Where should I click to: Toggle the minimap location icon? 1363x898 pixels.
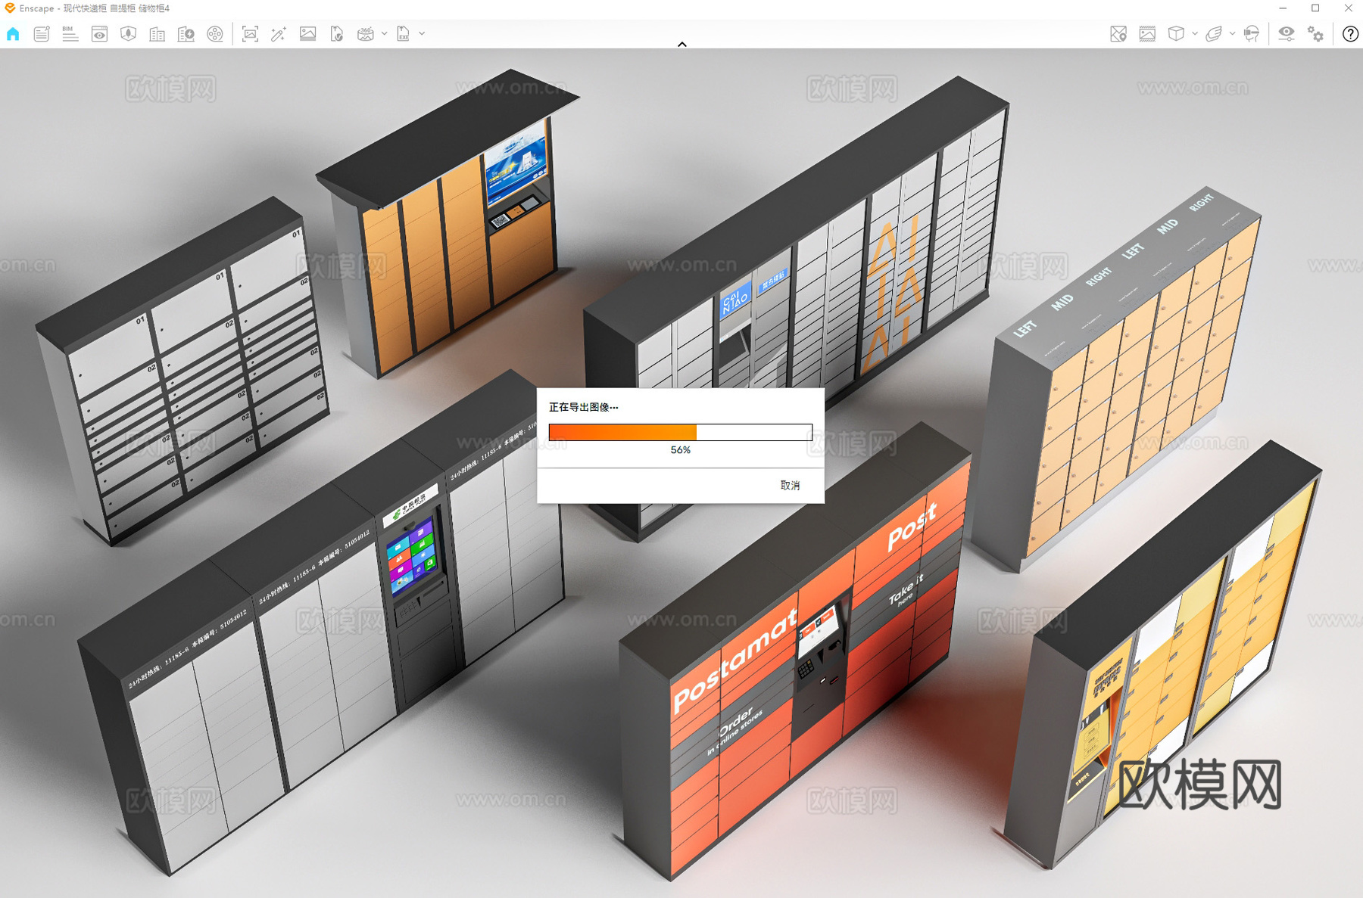pos(1118,34)
